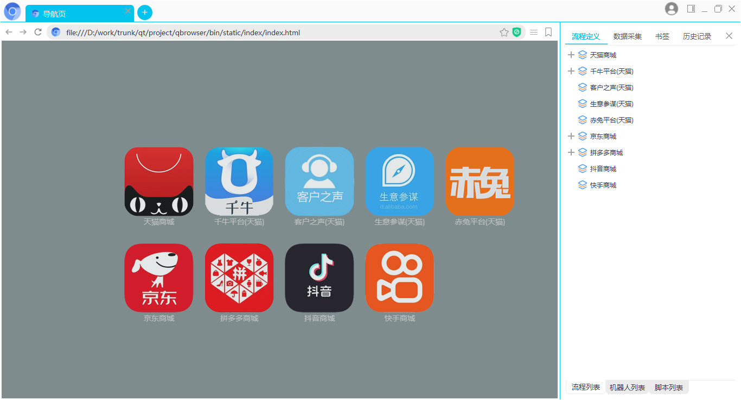Open the 天猫商城 app tile
Viewport: 741px width, 400px height.
click(x=159, y=182)
